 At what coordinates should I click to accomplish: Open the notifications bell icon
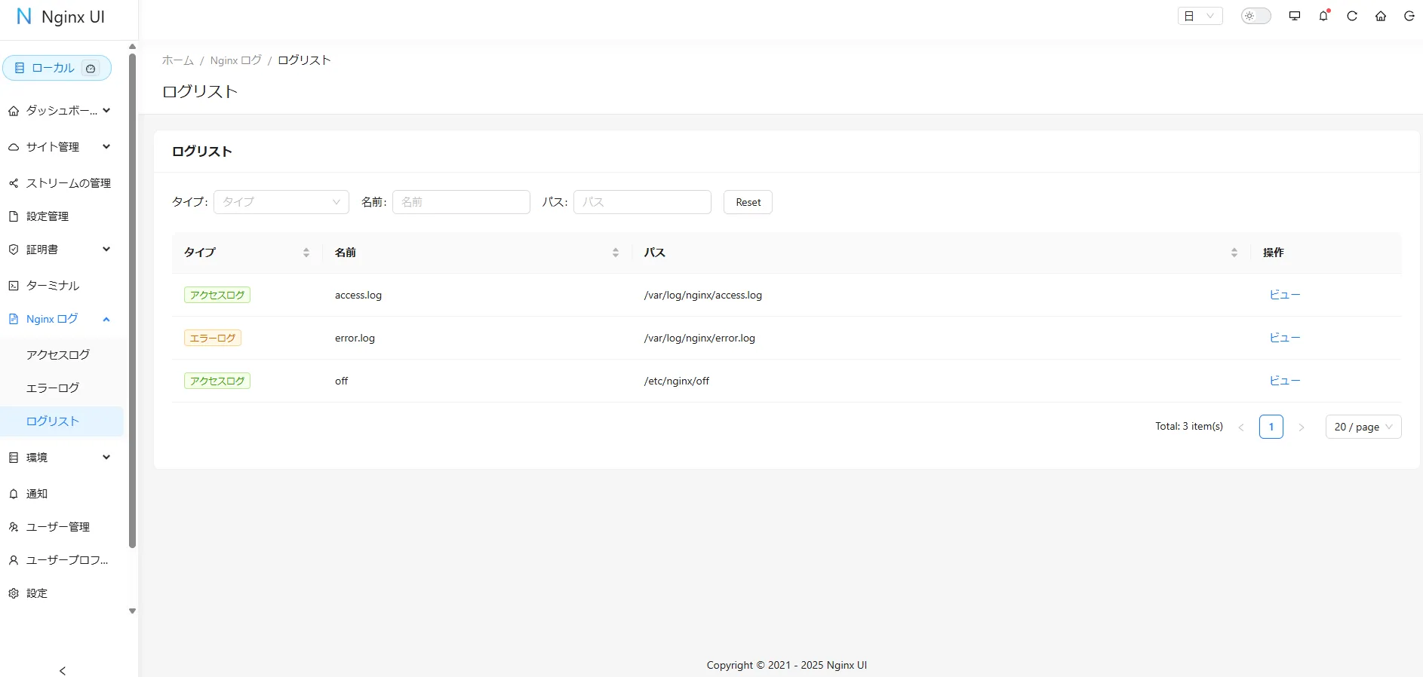[1323, 16]
